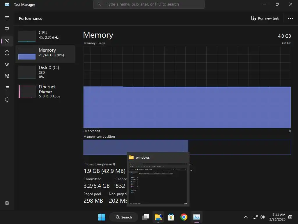Click the free segment of memory composition

click(x=240, y=147)
